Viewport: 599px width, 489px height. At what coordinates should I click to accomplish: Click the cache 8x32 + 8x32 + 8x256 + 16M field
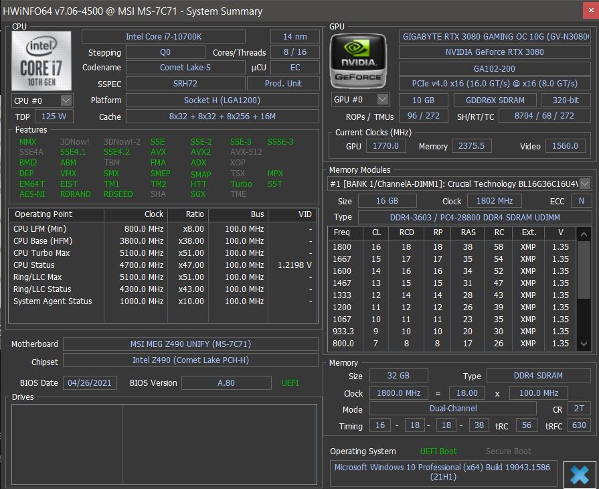(222, 117)
